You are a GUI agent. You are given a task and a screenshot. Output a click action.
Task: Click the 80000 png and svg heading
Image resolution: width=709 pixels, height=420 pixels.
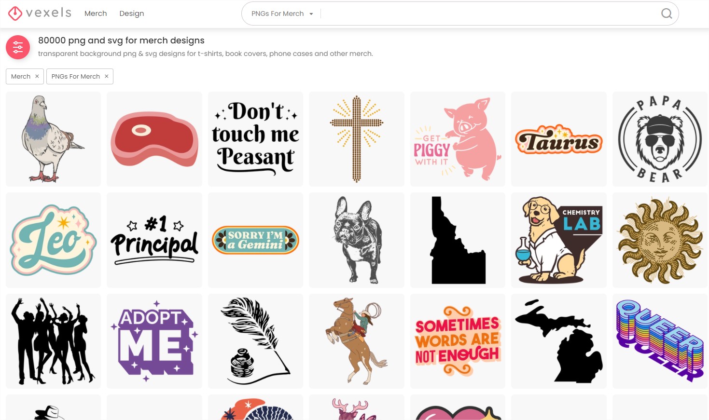121,41
